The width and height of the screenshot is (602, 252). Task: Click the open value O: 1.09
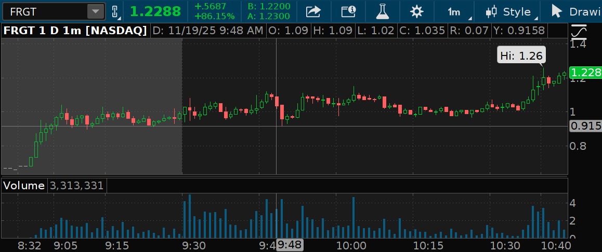[289, 31]
